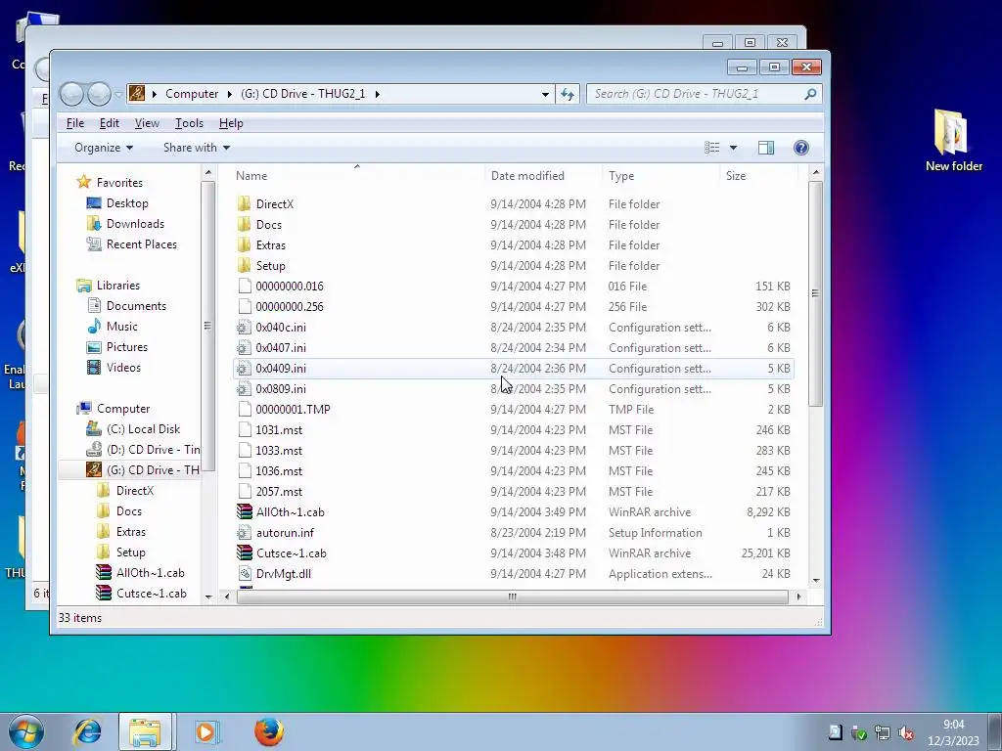Click Computer in the address breadcrumb
This screenshot has width=1002, height=751.
coord(192,94)
